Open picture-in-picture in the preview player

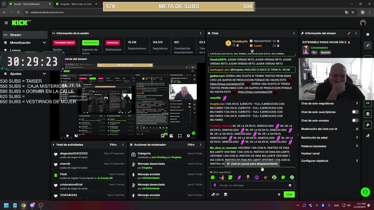tap(163, 136)
